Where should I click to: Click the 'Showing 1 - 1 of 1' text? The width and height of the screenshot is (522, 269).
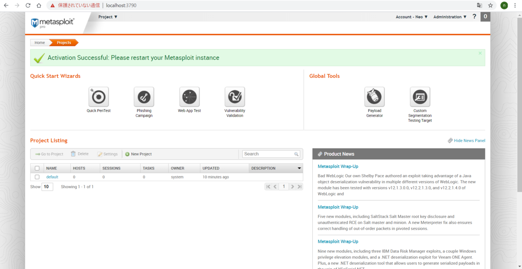[x=77, y=187]
